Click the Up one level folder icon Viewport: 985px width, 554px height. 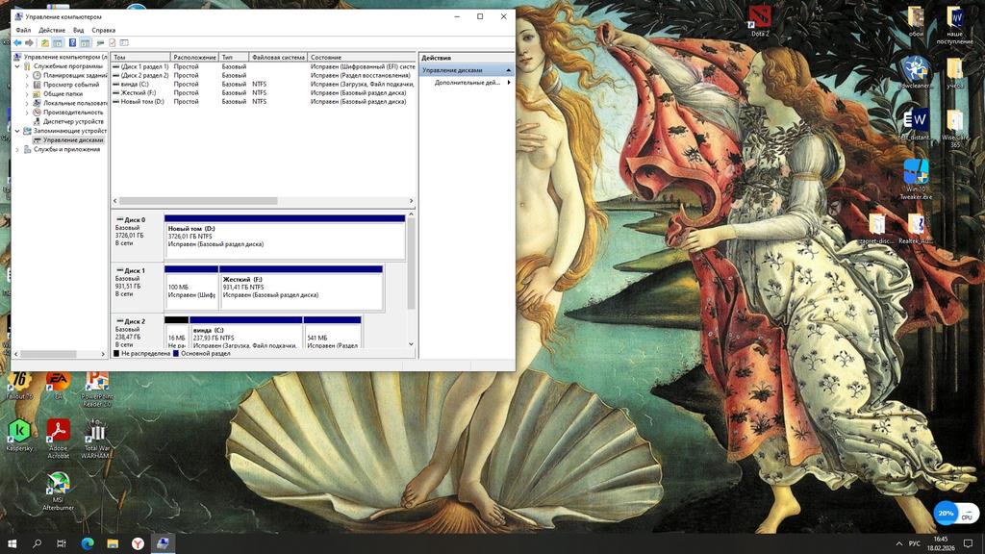44,43
